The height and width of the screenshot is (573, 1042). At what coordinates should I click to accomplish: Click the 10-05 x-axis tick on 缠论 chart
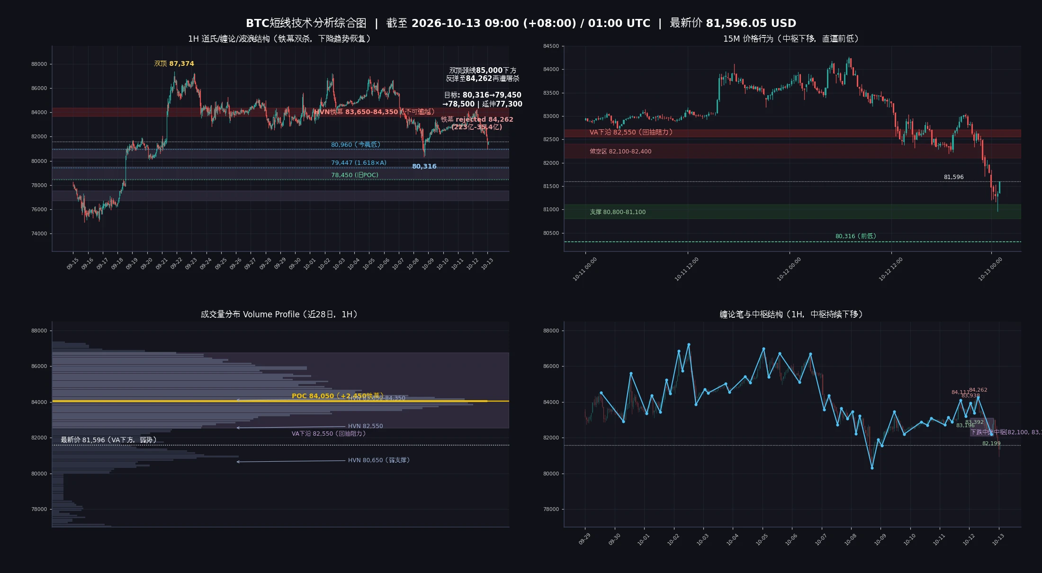point(762,539)
